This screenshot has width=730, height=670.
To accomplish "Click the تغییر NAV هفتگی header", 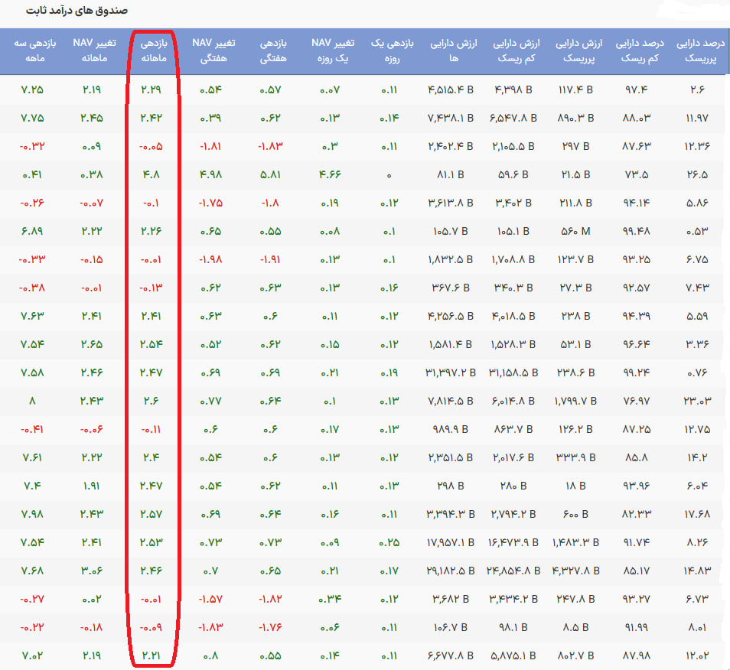I will pyautogui.click(x=213, y=50).
